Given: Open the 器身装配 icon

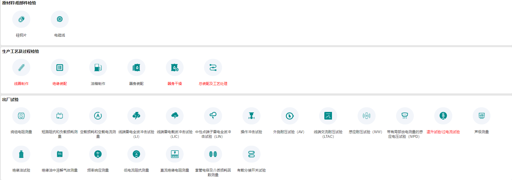Looking at the screenshot, I should 136,68.
